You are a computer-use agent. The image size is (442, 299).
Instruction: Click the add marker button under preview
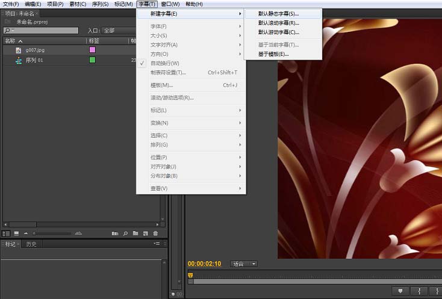(x=401, y=292)
